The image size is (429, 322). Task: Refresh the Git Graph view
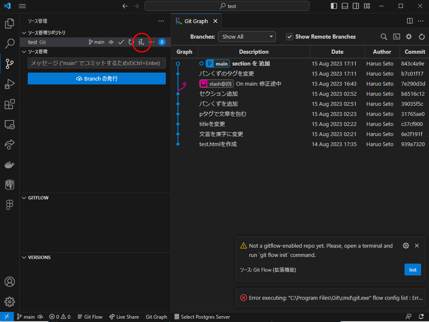[421, 37]
